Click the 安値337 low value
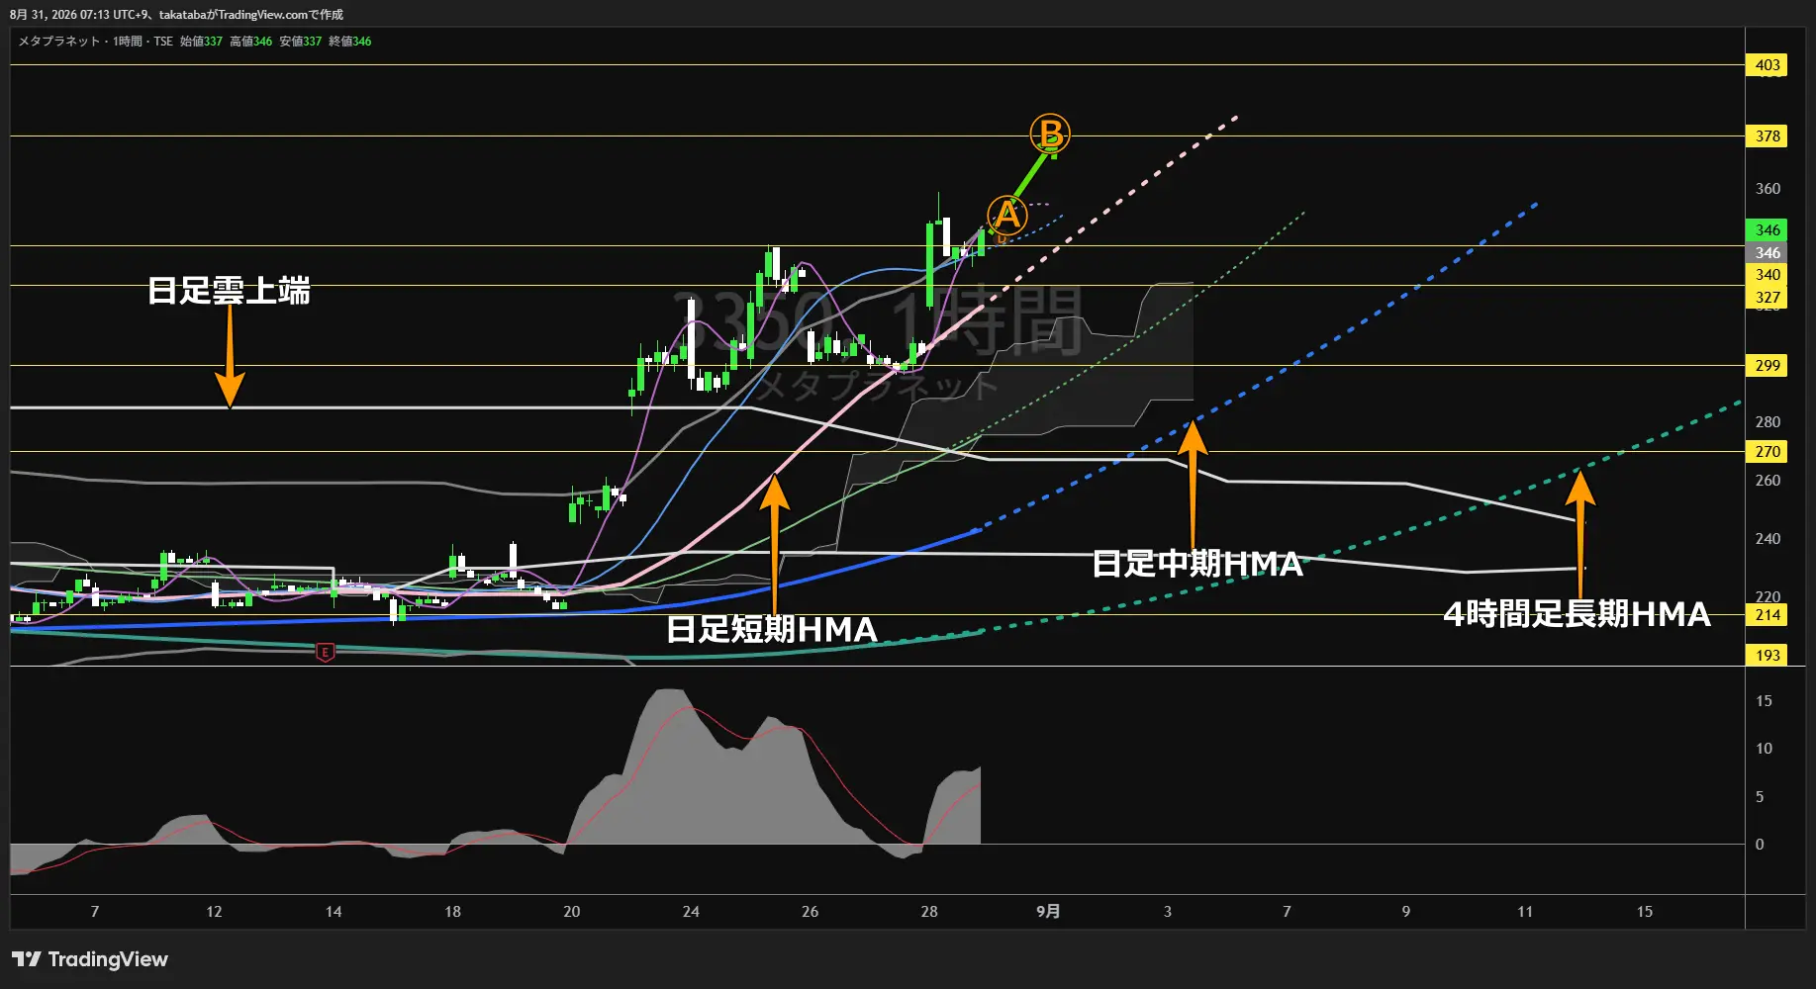The image size is (1816, 989). 300,42
